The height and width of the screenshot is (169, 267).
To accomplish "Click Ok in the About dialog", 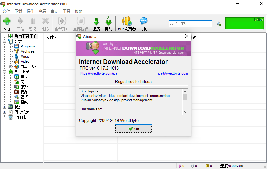I will (133, 129).
